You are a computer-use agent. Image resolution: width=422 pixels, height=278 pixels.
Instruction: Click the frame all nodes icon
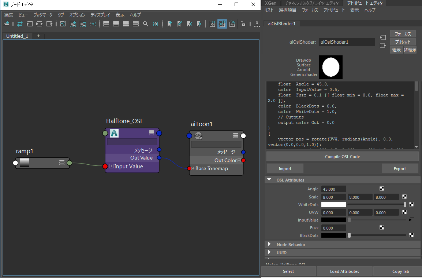[x=63, y=24]
